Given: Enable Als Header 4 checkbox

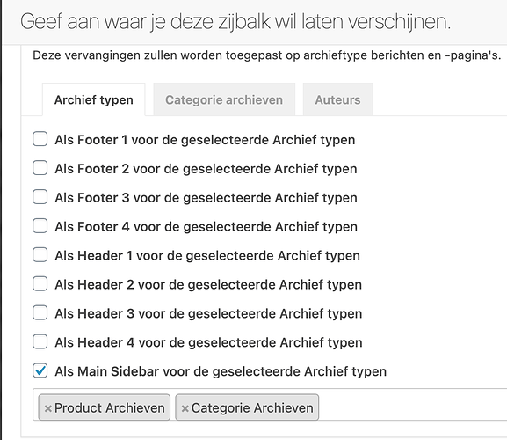Looking at the screenshot, I should [40, 342].
